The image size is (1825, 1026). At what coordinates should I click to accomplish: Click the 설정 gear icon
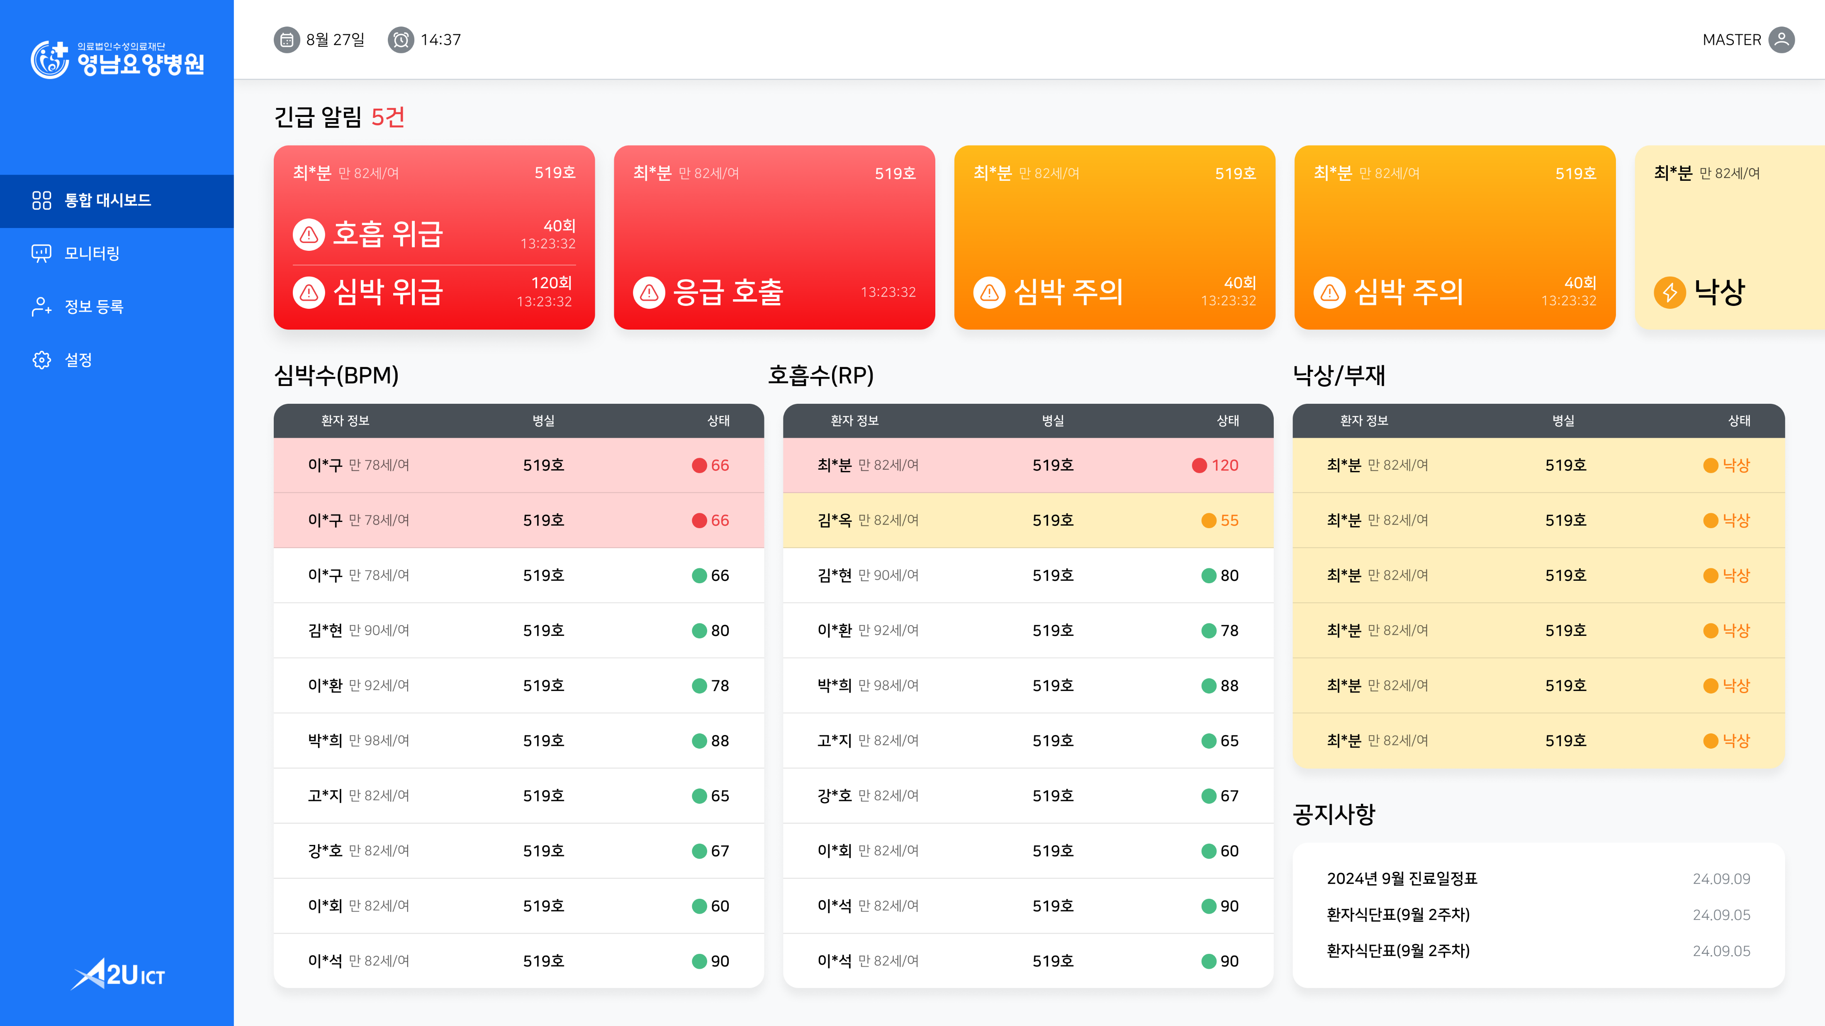42,360
